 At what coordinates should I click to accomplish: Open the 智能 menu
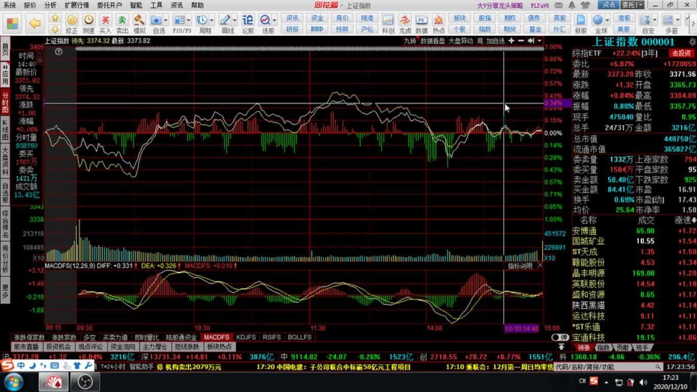click(136, 5)
